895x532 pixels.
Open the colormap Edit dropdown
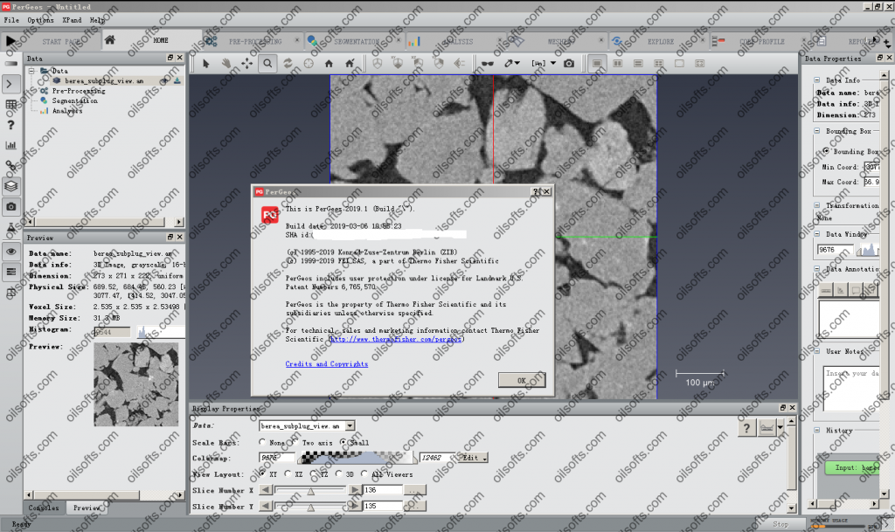pyautogui.click(x=473, y=458)
